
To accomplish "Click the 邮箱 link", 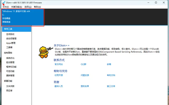I will [x=109, y=64].
